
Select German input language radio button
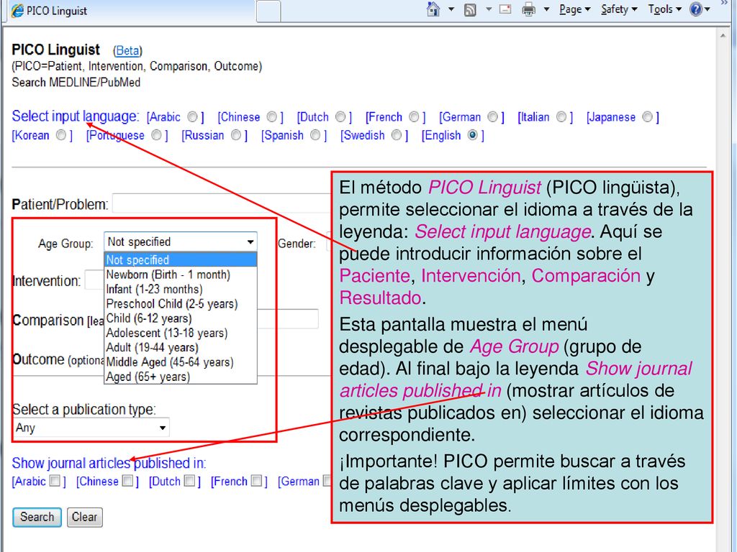point(492,116)
